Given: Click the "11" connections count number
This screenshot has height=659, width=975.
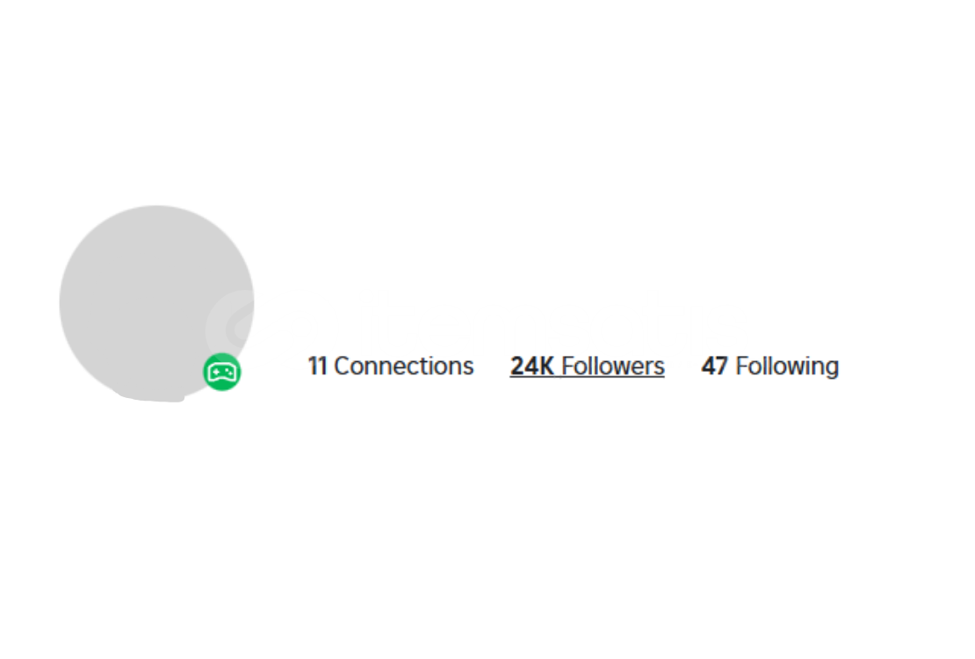Looking at the screenshot, I should [317, 366].
